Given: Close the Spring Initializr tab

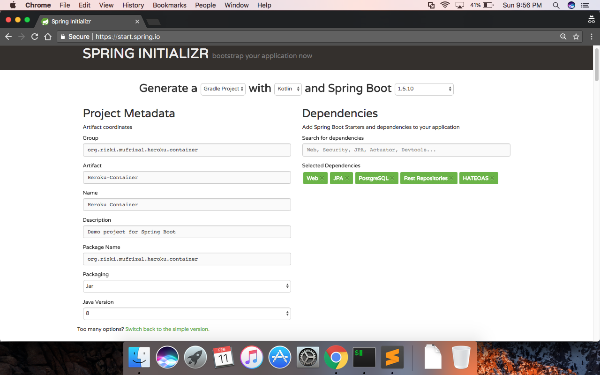Looking at the screenshot, I should point(137,22).
